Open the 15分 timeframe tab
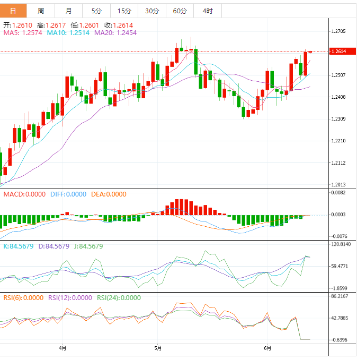Viewport: 357px width, 359px height. (x=124, y=11)
